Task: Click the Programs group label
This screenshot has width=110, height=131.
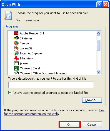Action: click(x=12, y=27)
